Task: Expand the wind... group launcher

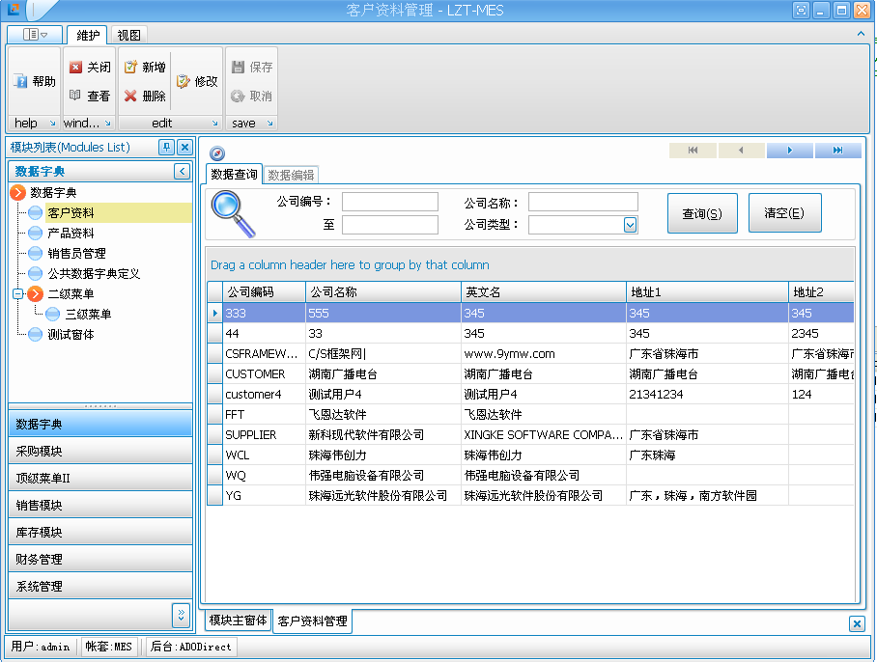Action: click(x=107, y=123)
